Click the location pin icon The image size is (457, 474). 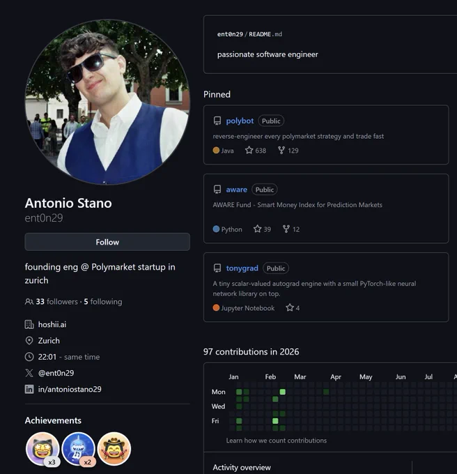[x=29, y=341]
